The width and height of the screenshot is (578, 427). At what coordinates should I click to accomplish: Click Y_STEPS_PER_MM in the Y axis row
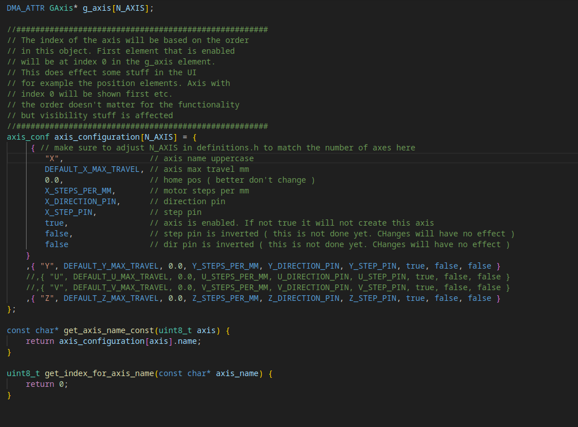pos(225,266)
